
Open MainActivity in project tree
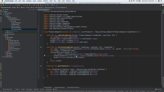(16, 25)
